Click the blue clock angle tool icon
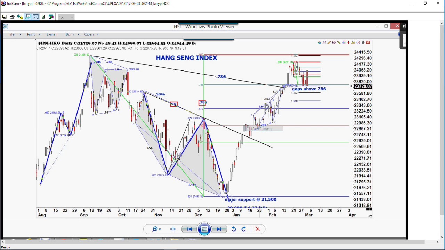 pos(358,43)
